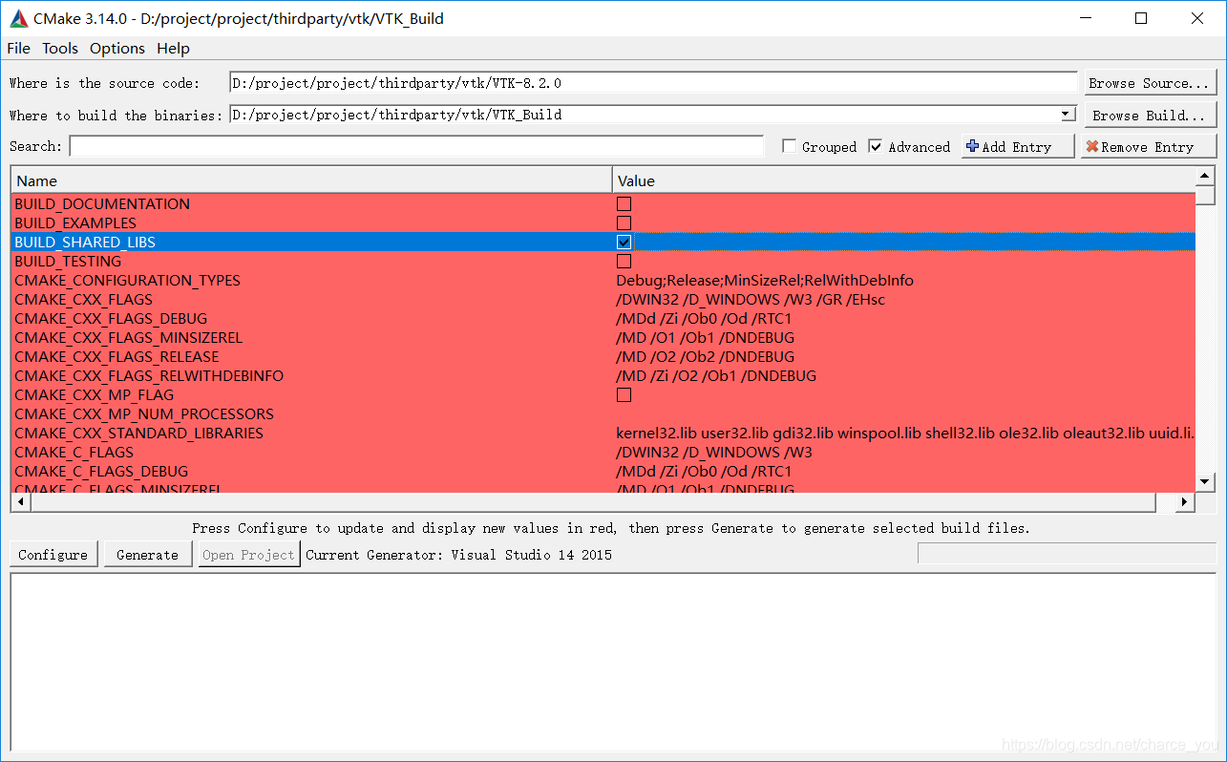Viewport: 1227px width, 762px height.
Task: Select the BUILD_DOCUMENTATION row name
Action: pos(102,203)
